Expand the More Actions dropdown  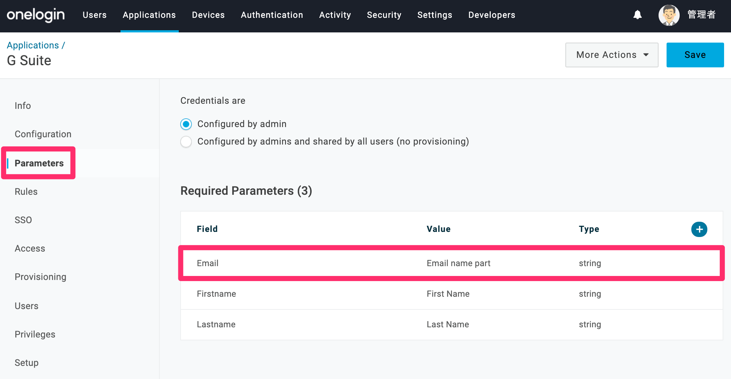click(612, 55)
